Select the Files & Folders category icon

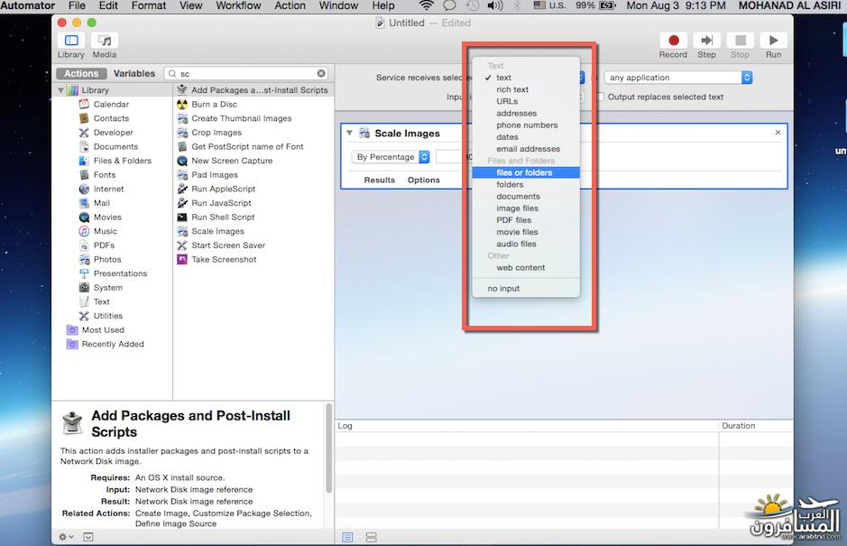pyautogui.click(x=84, y=161)
